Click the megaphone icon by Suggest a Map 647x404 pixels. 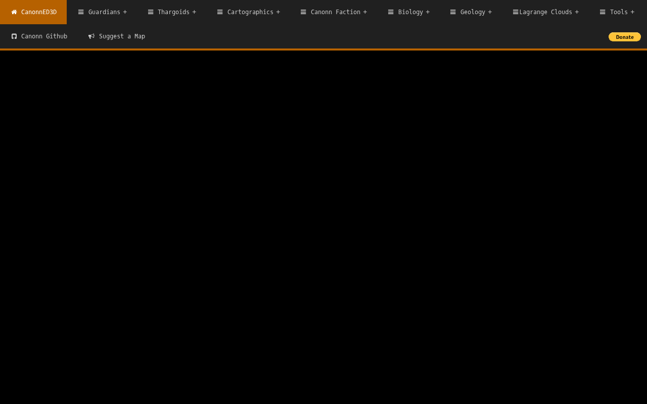pyautogui.click(x=91, y=36)
